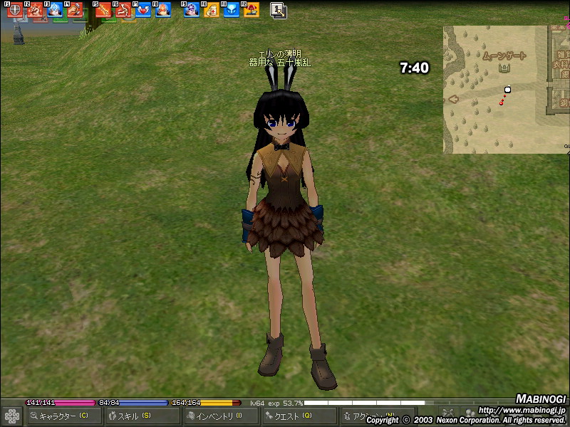This screenshot has height=427, width=570.
Task: Click the character name 五十嵐乱 label
Action: (x=294, y=63)
